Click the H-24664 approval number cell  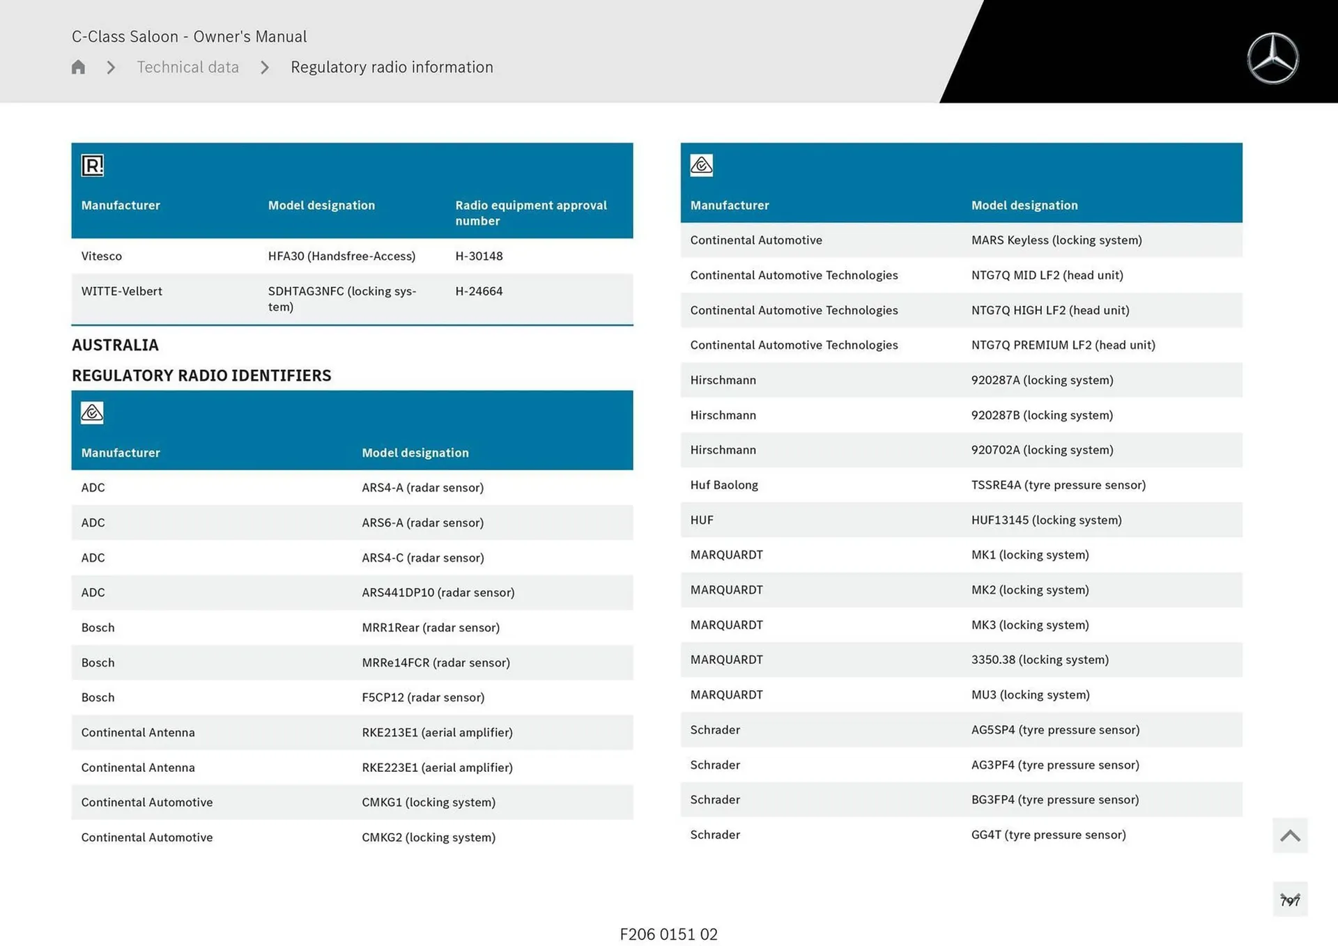[x=479, y=291]
